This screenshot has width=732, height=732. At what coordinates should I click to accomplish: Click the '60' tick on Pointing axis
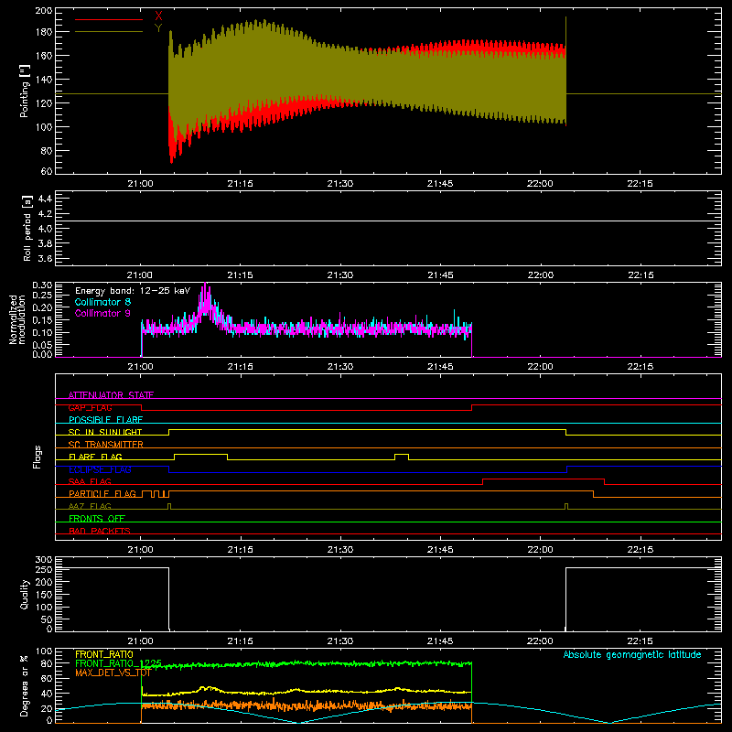coord(47,171)
